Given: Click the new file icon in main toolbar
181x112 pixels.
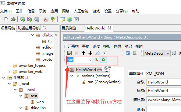Looking at the screenshot, I should [x=6, y=19].
